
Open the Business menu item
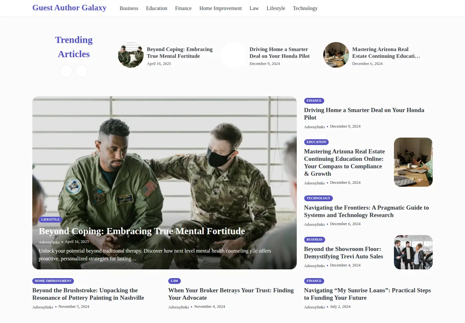pyautogui.click(x=129, y=8)
